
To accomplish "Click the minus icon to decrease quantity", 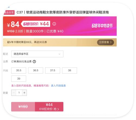I will 14,93.
